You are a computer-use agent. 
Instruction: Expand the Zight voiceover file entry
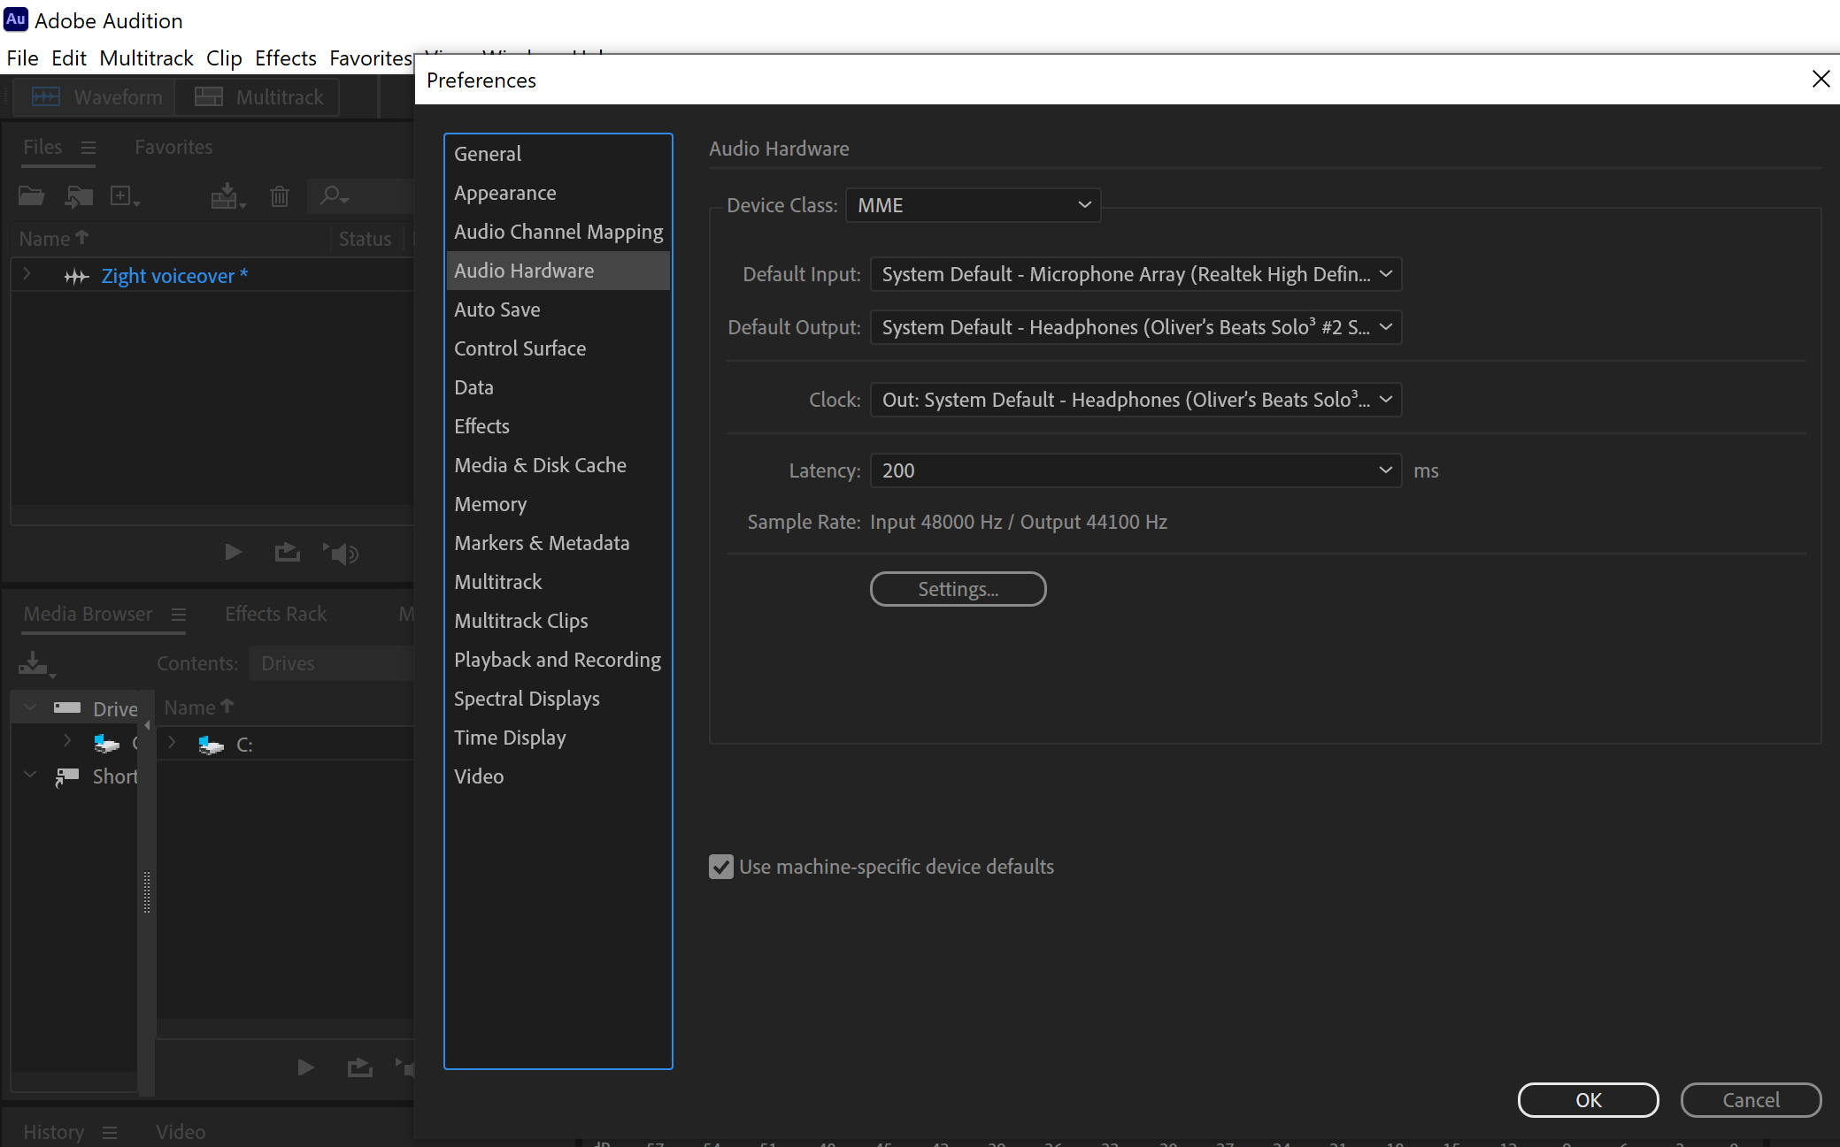click(x=27, y=275)
